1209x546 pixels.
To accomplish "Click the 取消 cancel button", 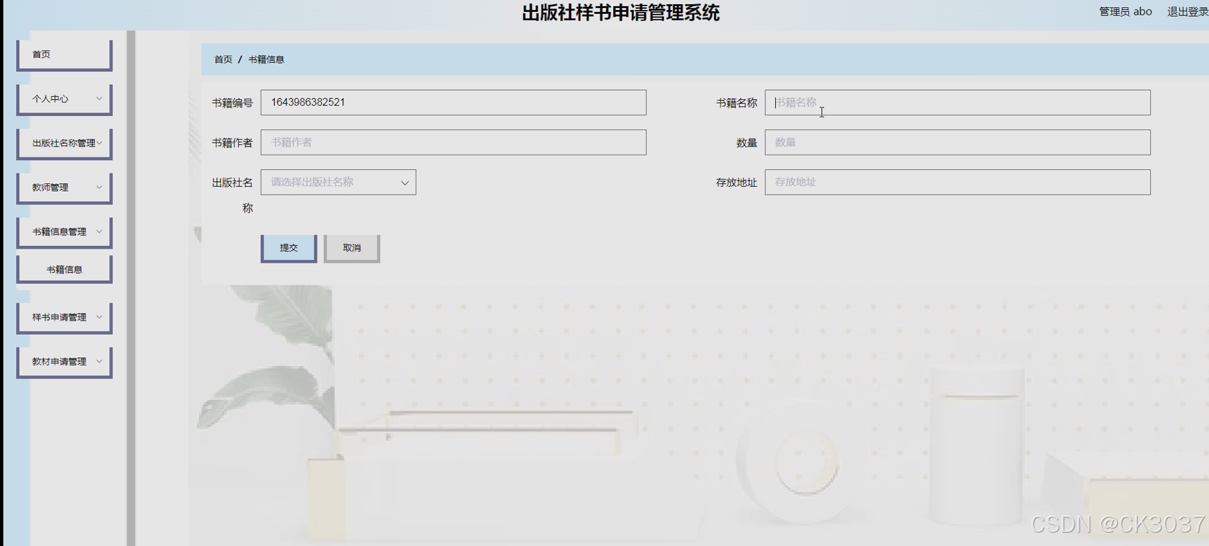I will (352, 248).
